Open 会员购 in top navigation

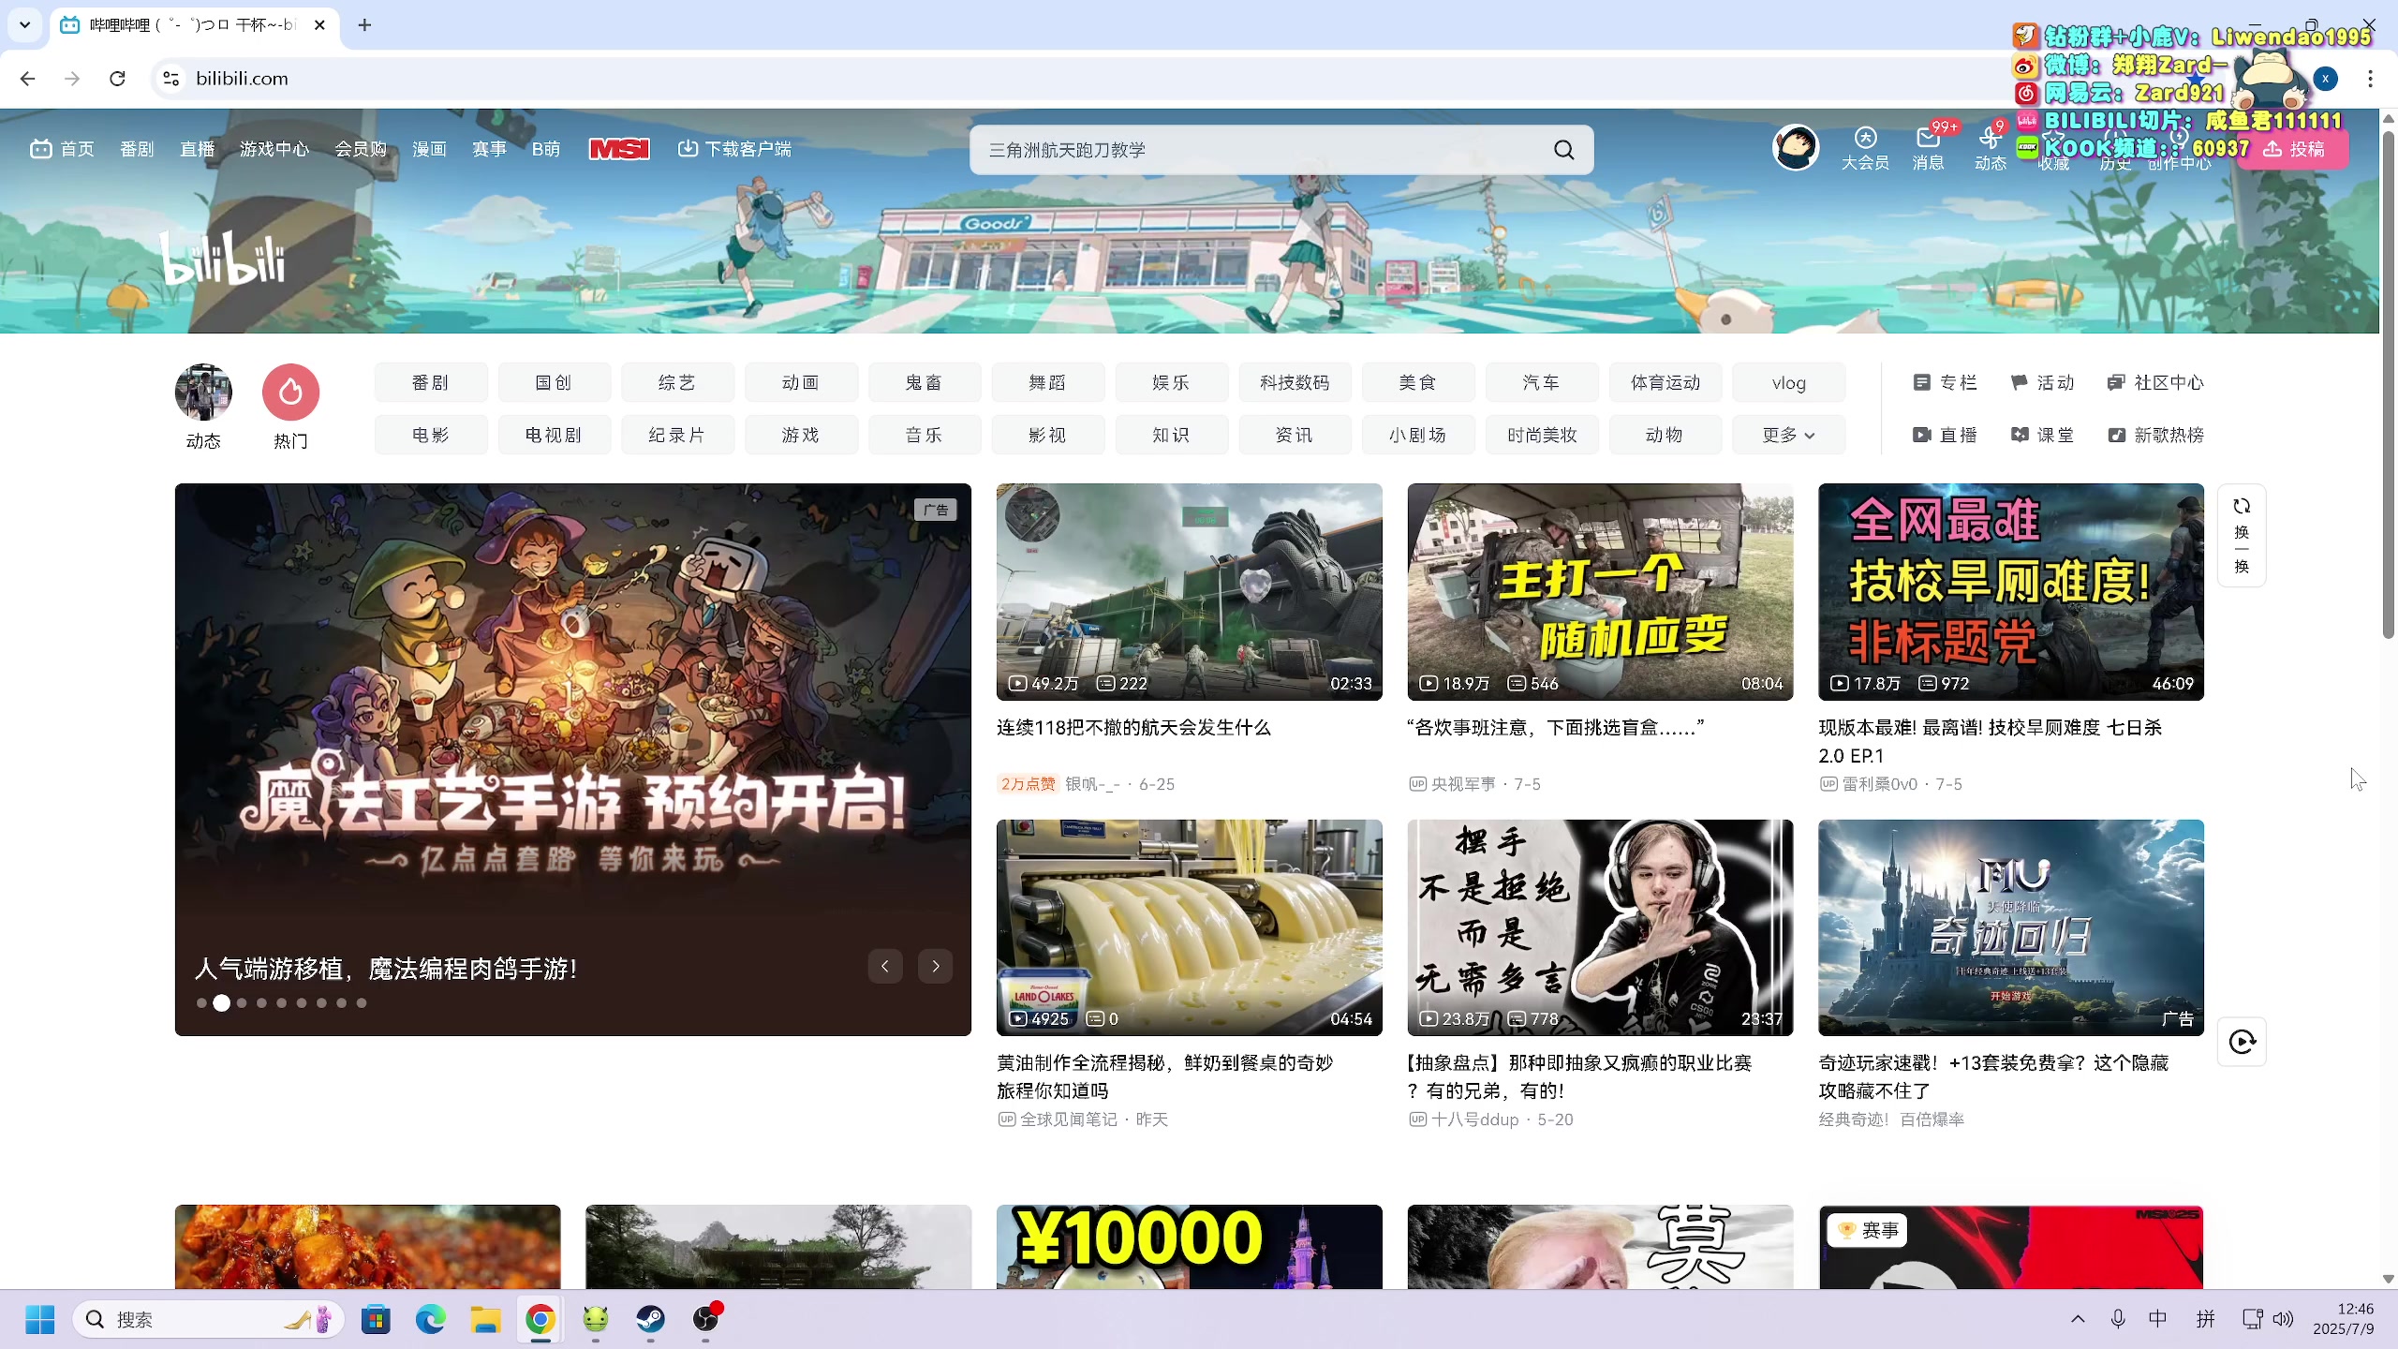[x=361, y=149]
